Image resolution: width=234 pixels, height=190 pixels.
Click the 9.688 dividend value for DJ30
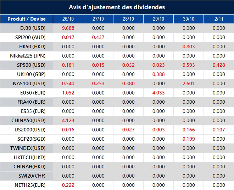[x=68, y=28]
